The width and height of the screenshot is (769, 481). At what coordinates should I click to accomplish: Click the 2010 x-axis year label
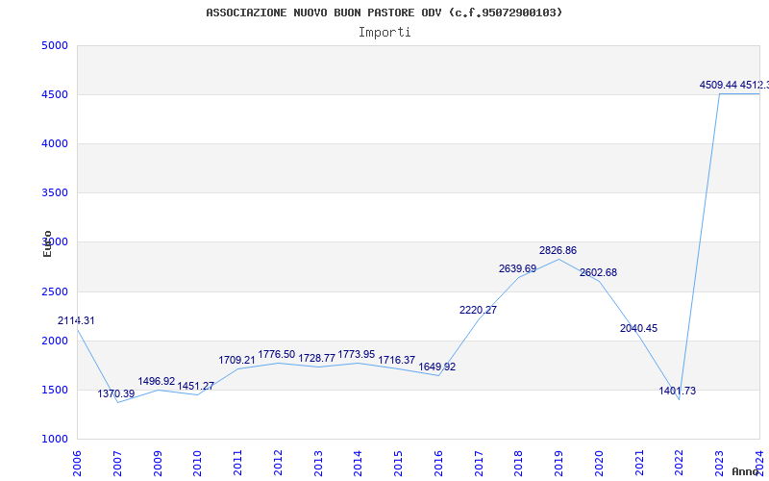[198, 463]
